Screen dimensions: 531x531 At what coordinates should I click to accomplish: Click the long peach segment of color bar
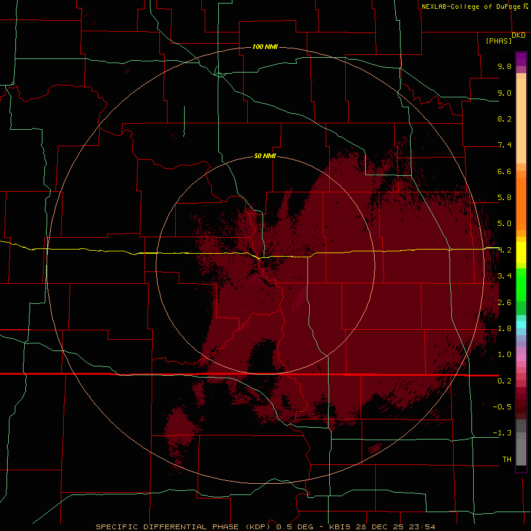click(521, 121)
